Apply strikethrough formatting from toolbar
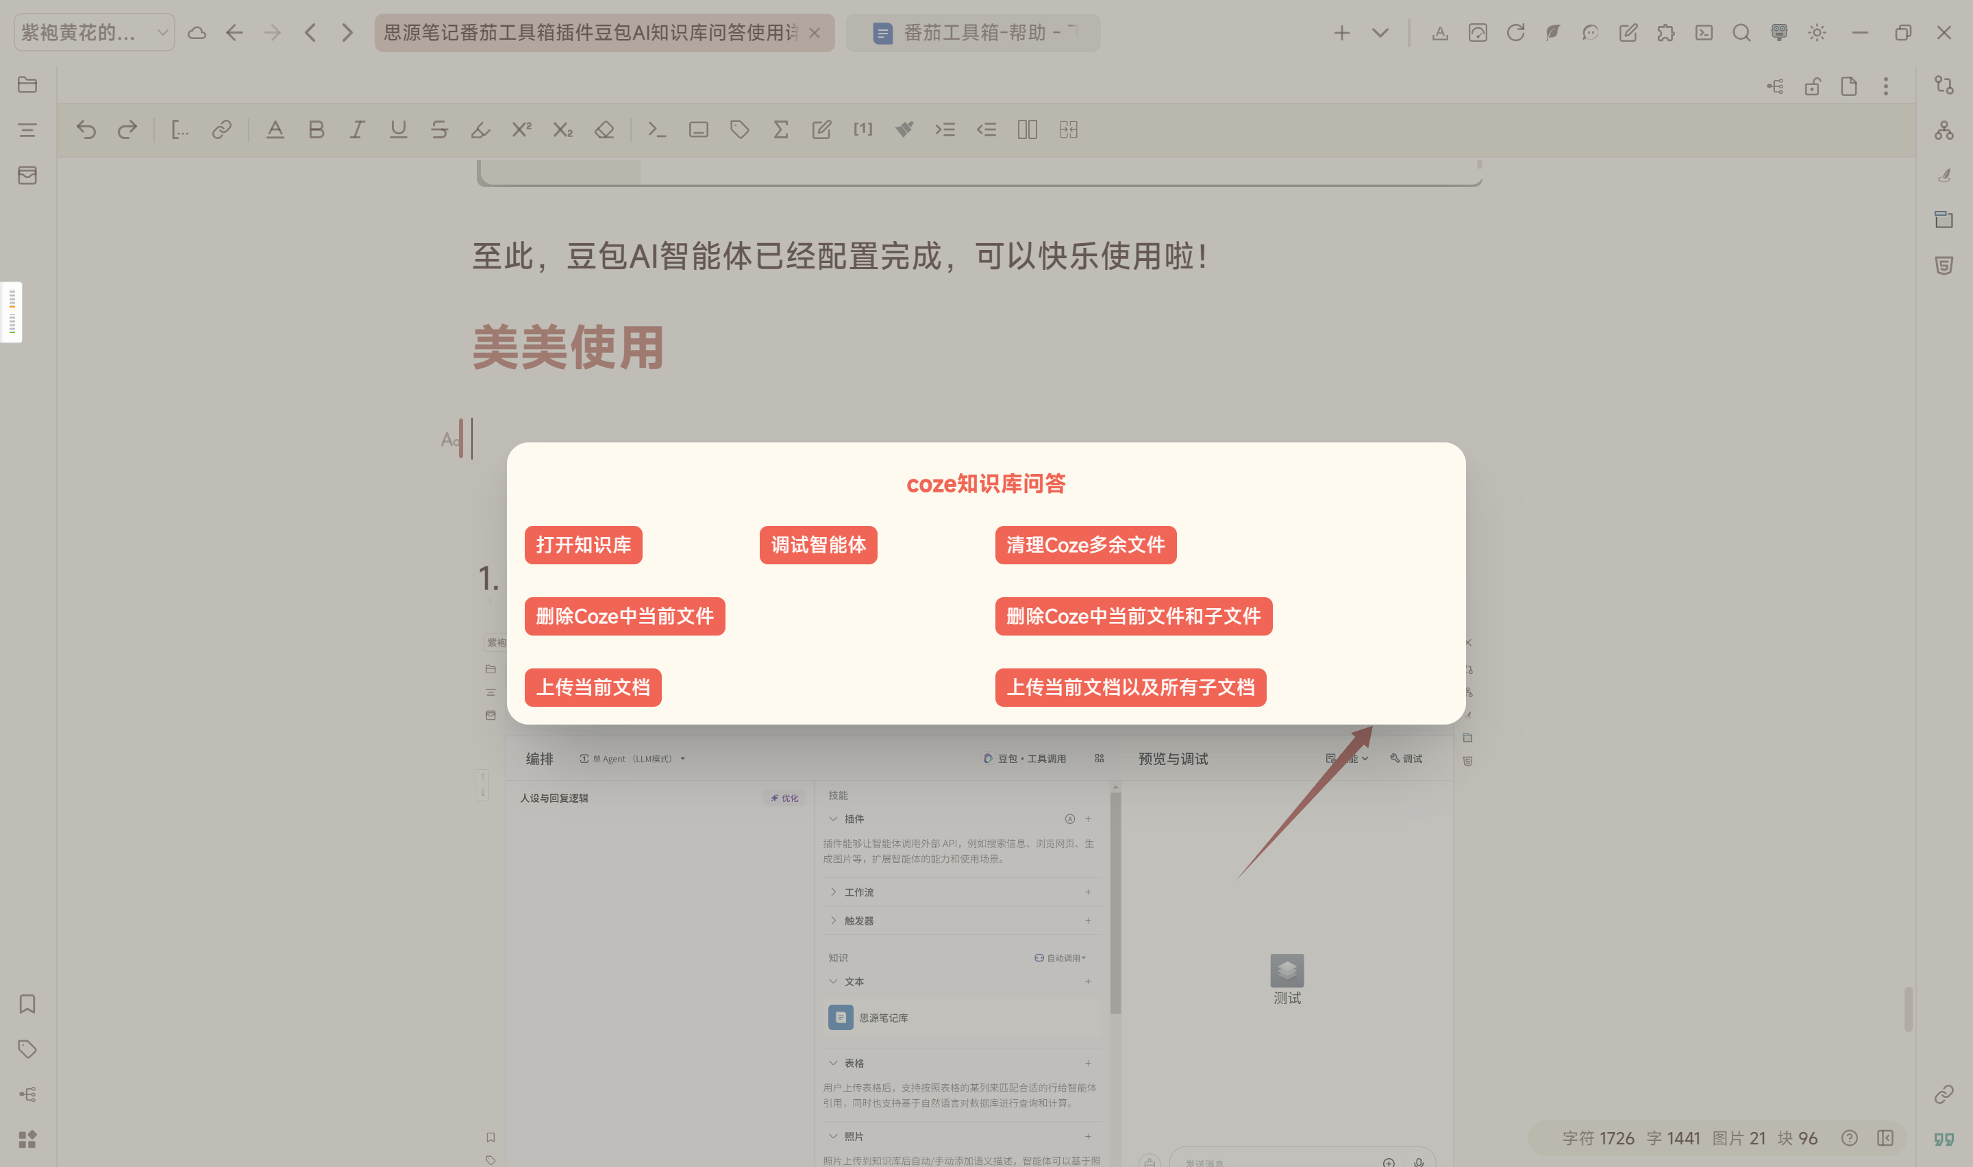 (439, 129)
